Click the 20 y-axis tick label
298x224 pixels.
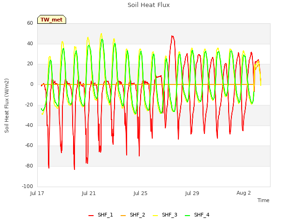(x=30, y=64)
